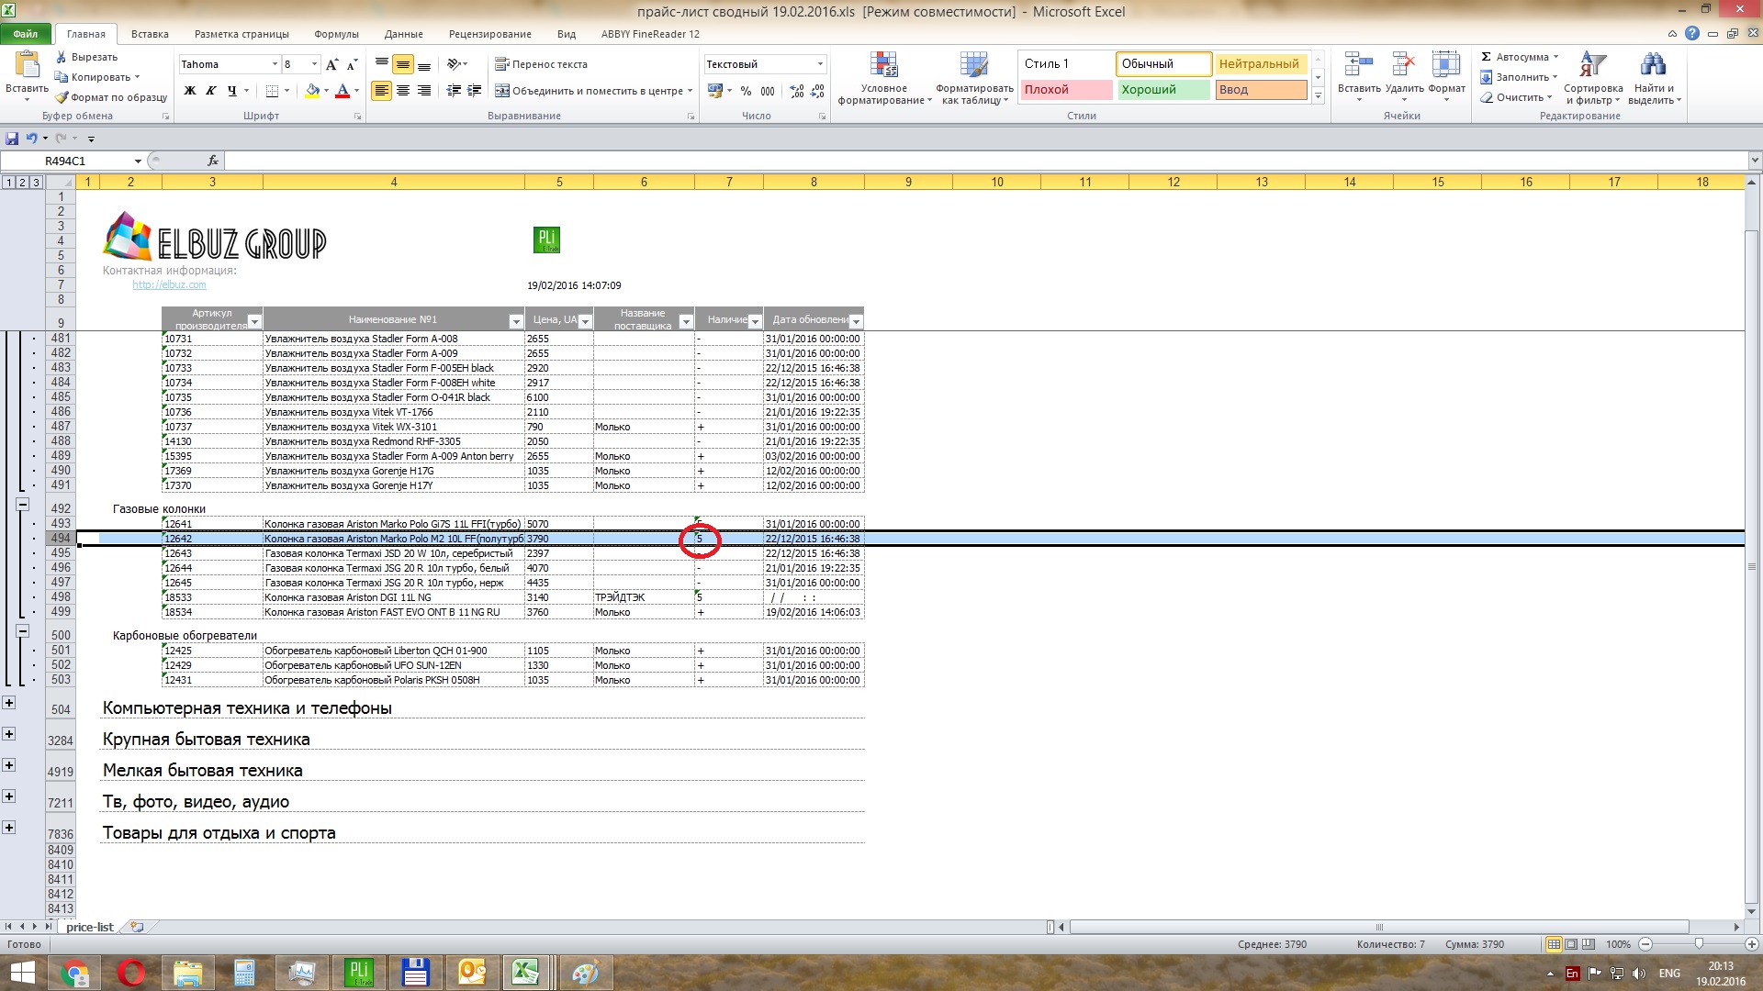Open Excel help question mark icon
The height and width of the screenshot is (991, 1763).
(1692, 34)
